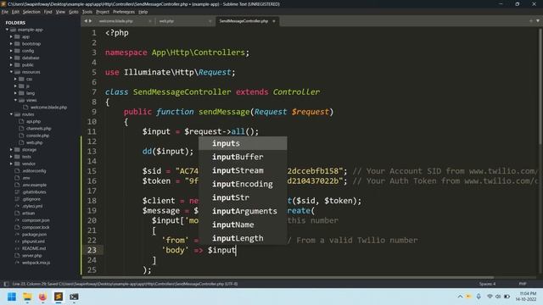Open web.php in the sidebar
Image resolution: width=543 pixels, height=305 pixels.
pyautogui.click(x=34, y=142)
